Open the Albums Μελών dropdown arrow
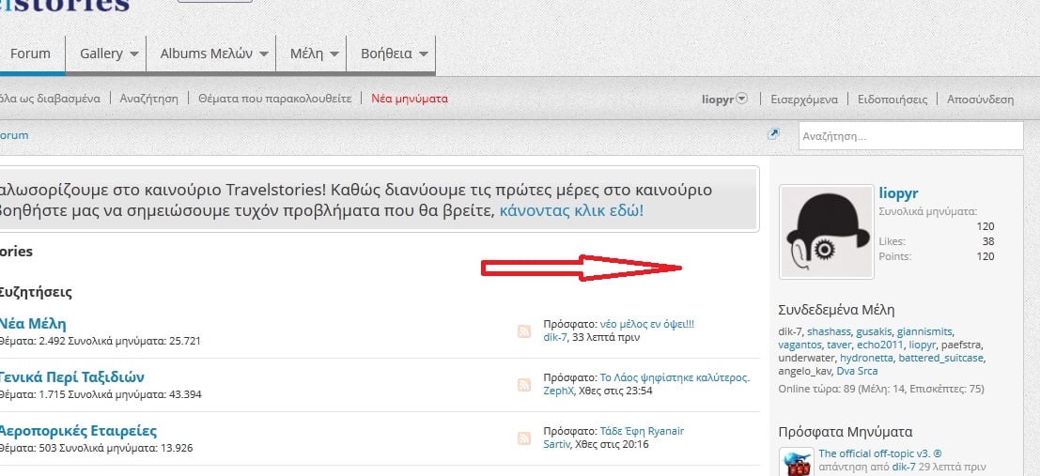 [x=264, y=54]
